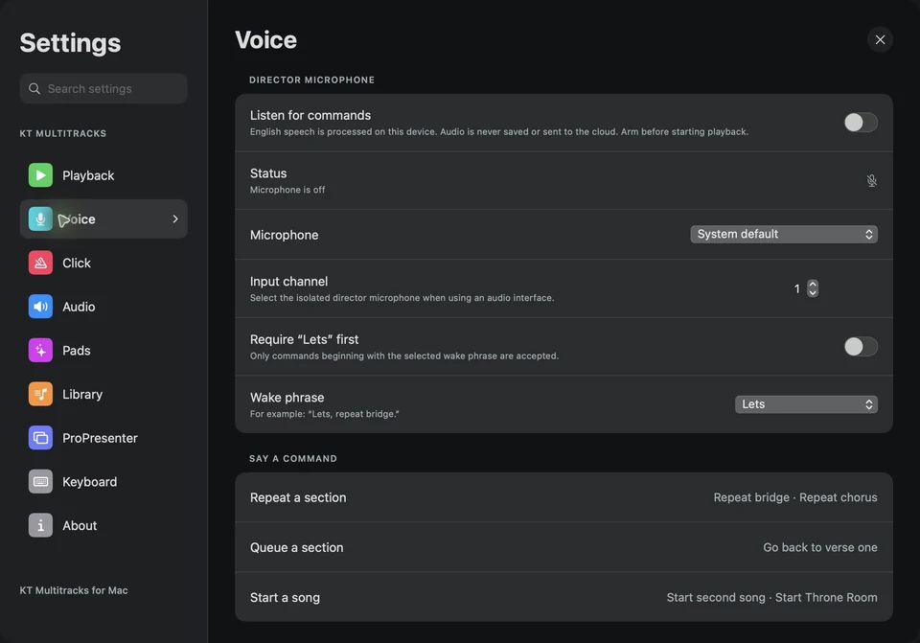
Task: Increase Input channel with stepper up arrow
Action: (813, 284)
